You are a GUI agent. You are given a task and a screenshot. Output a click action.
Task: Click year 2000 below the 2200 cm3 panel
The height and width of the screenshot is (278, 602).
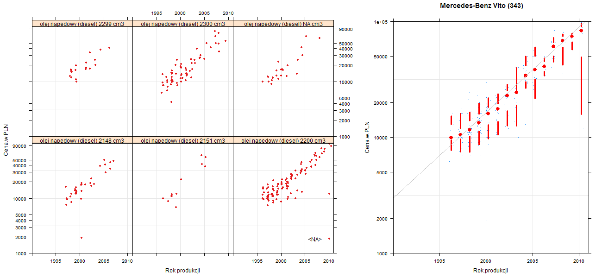click(281, 261)
